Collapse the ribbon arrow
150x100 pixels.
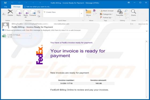tap(147, 20)
